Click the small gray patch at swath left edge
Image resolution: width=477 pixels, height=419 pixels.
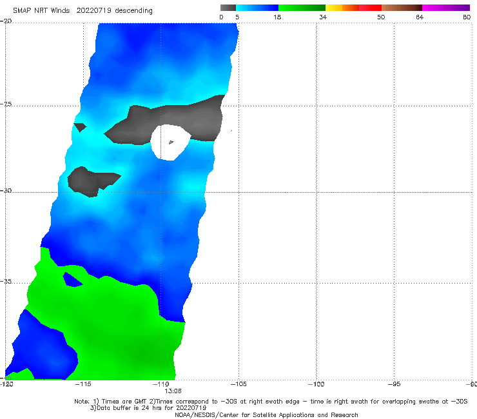[81, 127]
